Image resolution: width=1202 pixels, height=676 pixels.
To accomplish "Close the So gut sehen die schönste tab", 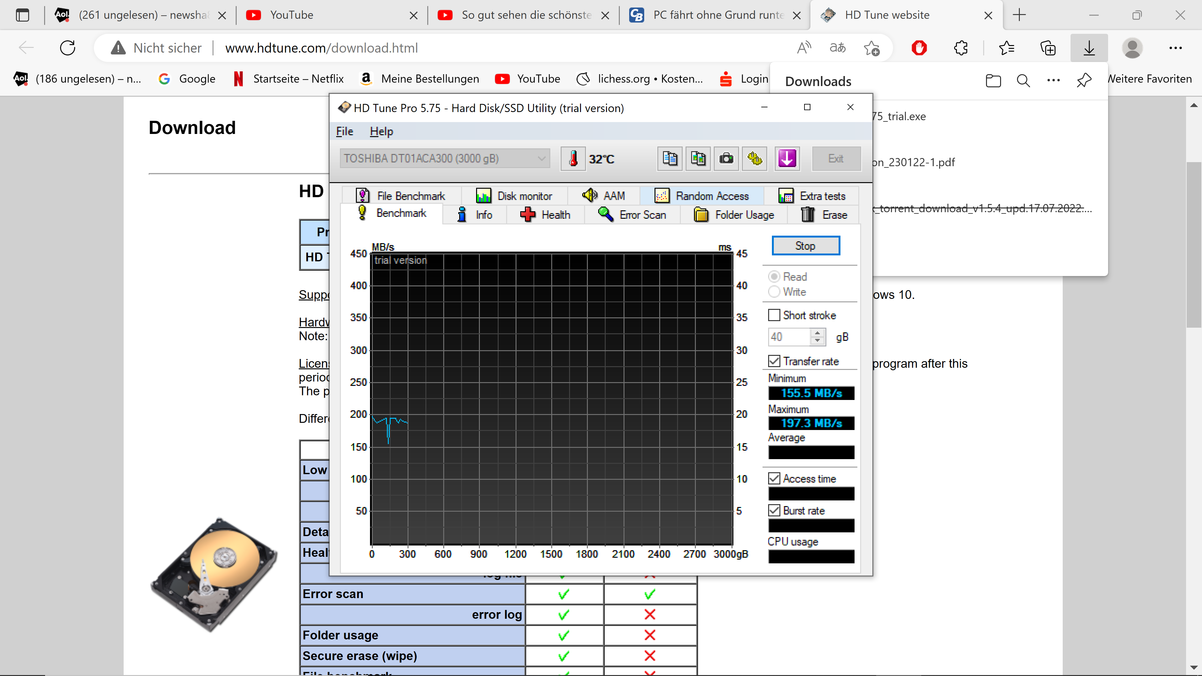I will tap(605, 15).
